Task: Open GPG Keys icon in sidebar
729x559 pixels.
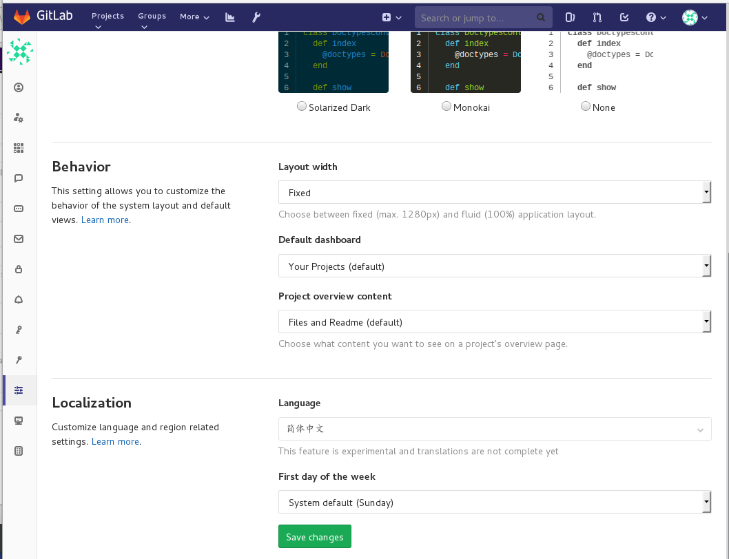Action: coord(19,360)
